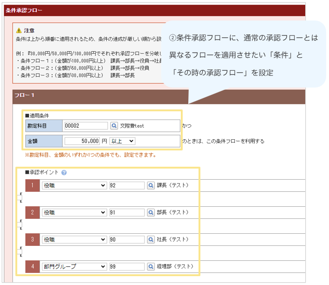
Task: Open the 部門グループ dropdown in approval point 4
Action: point(74,267)
